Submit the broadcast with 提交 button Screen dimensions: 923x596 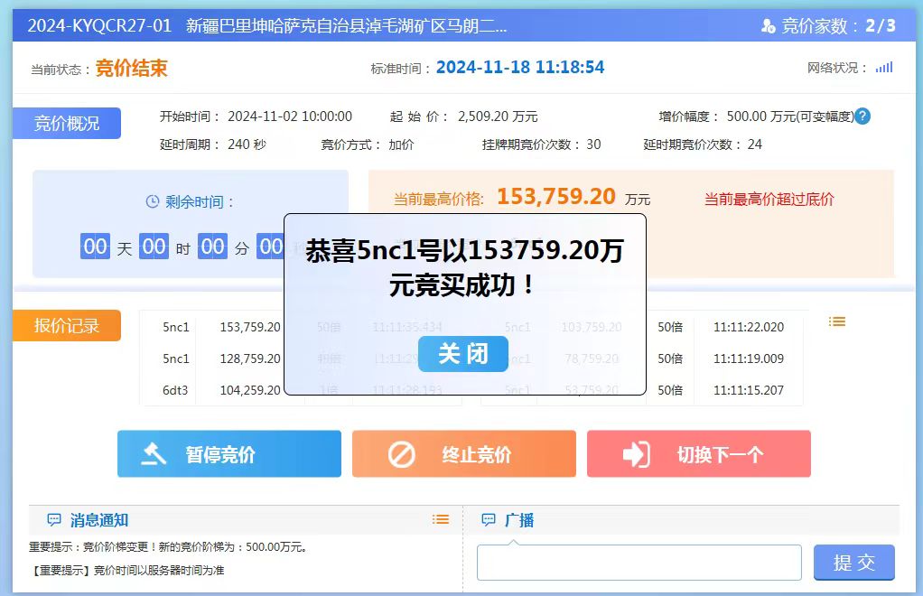854,563
